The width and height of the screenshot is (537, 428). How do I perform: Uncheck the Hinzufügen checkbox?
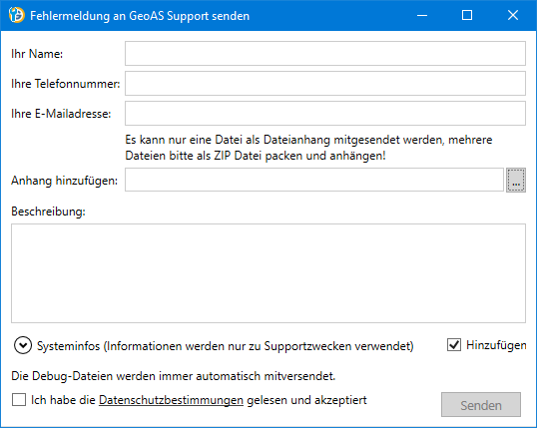tap(454, 345)
